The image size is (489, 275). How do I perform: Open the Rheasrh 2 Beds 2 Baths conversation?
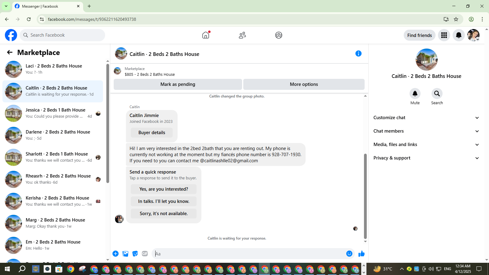pyautogui.click(x=53, y=179)
